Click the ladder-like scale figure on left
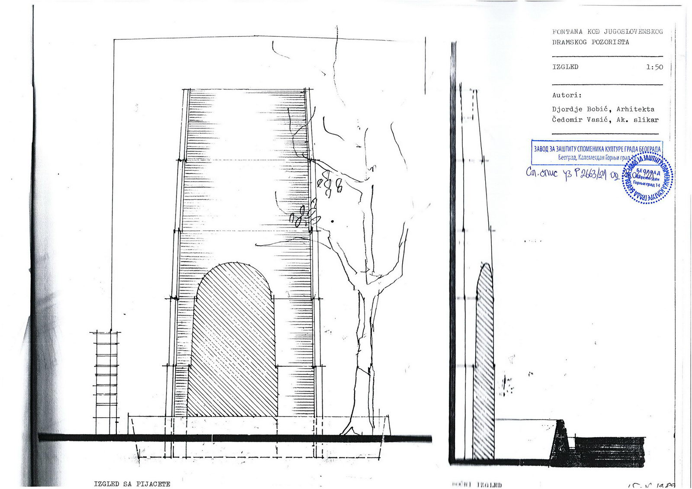 pos(106,380)
